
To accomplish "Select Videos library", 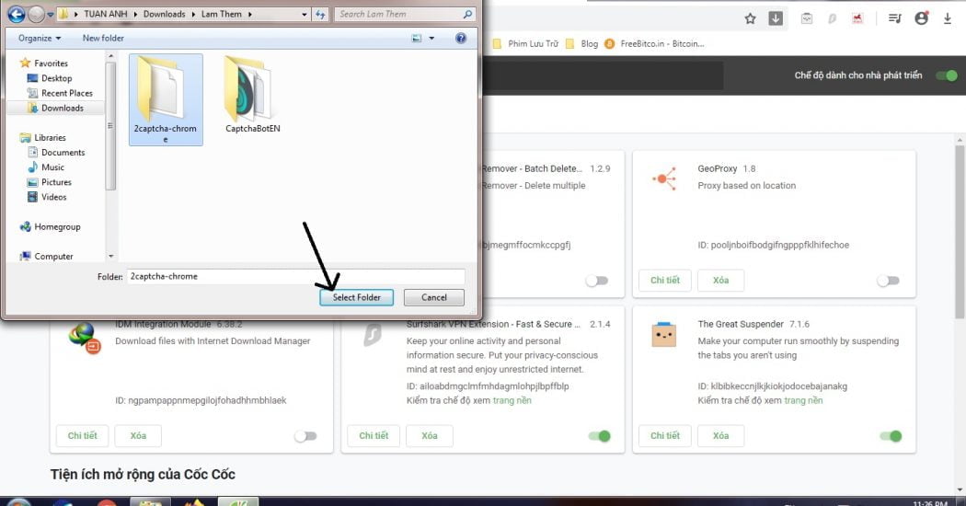I will coord(47,197).
